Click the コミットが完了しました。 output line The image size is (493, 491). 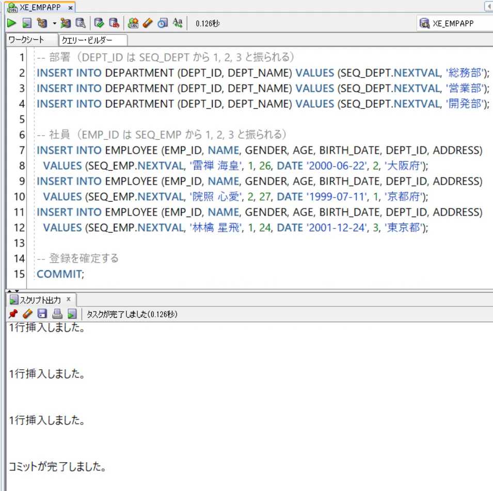[x=57, y=466]
